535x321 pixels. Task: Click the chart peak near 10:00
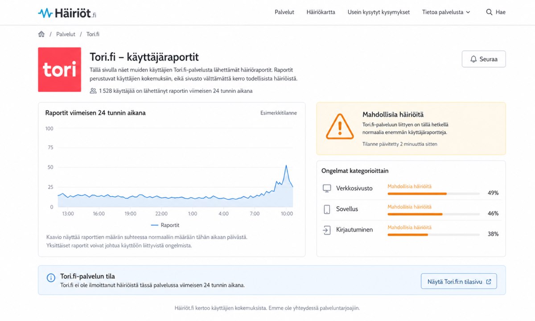(286, 165)
